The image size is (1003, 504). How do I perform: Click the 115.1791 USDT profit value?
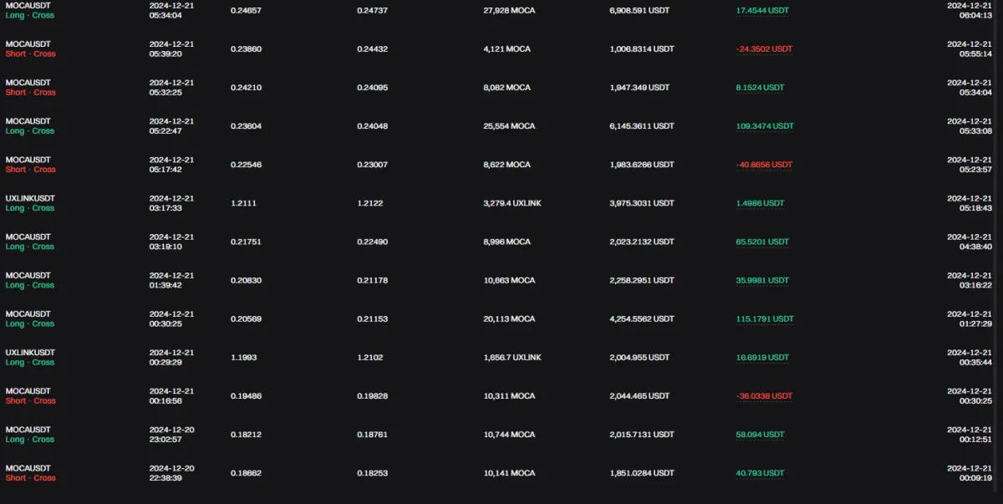pyautogui.click(x=765, y=318)
